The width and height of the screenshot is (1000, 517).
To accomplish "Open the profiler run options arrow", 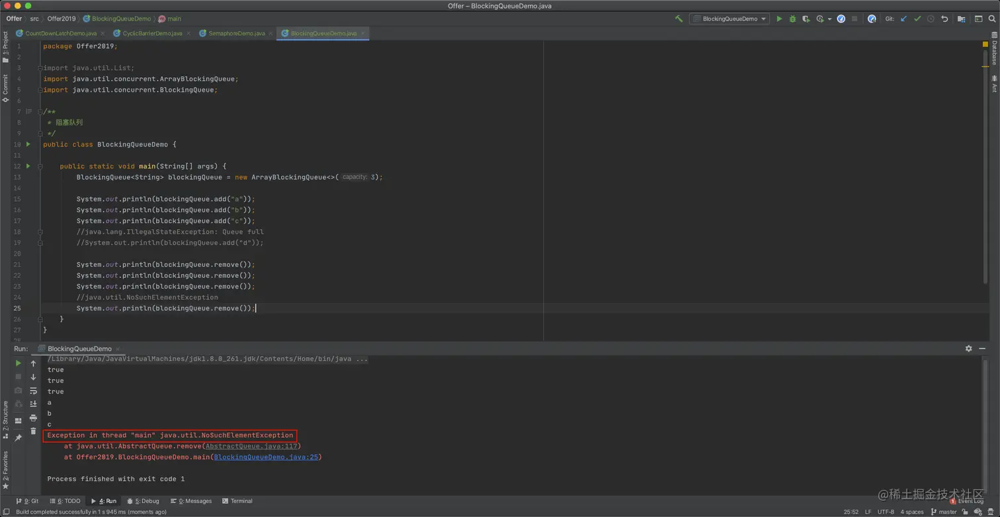I will [x=829, y=19].
